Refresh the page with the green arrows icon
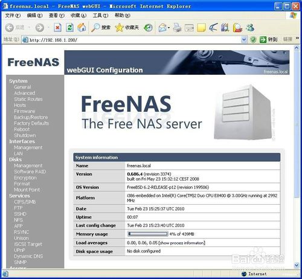This screenshot has height=279, width=302. (x=69, y=28)
